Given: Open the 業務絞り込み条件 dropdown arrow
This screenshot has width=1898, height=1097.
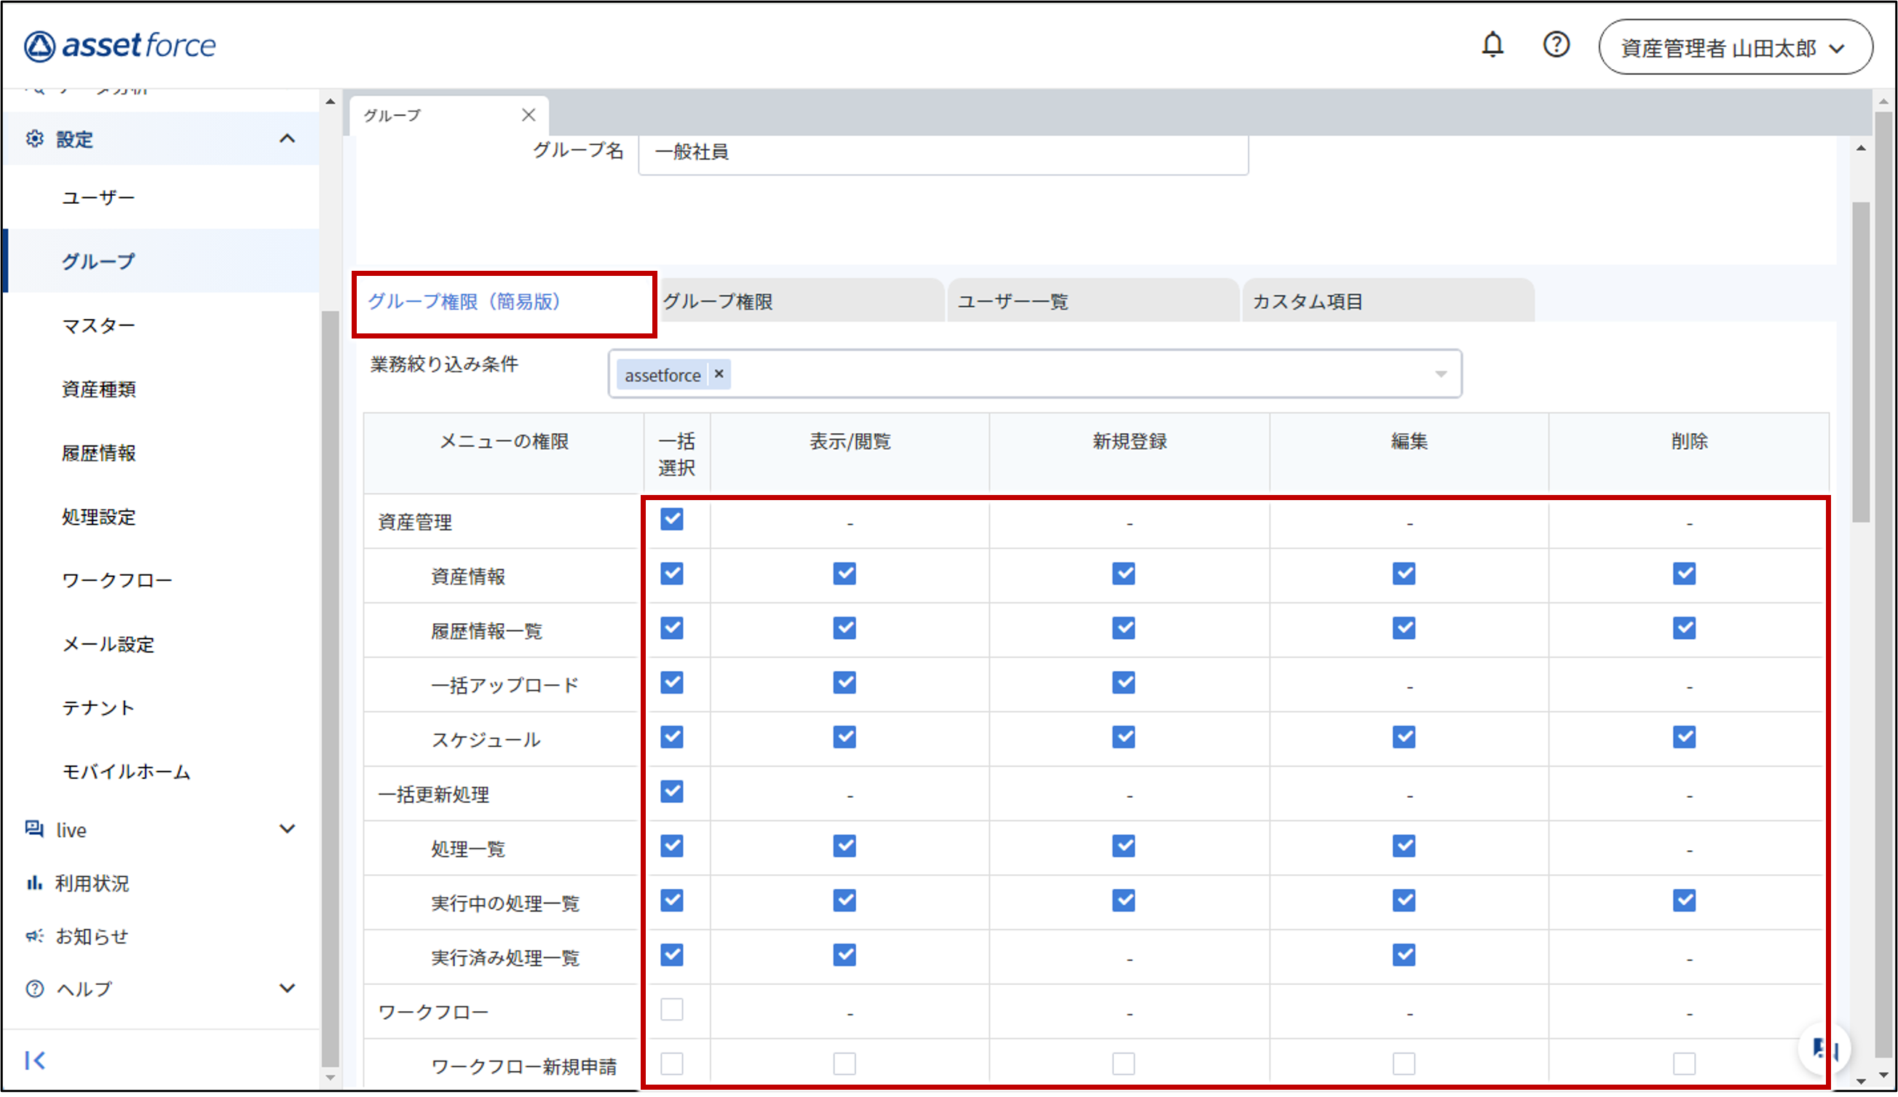Looking at the screenshot, I should [x=1440, y=374].
